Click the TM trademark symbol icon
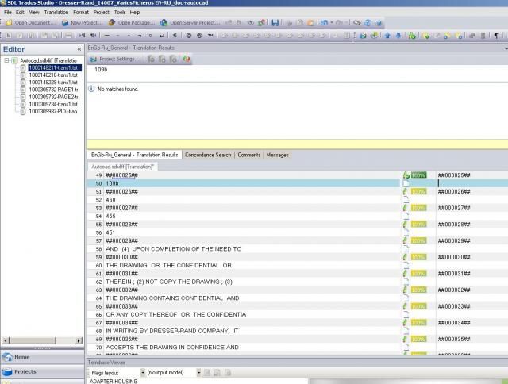This screenshot has width=508, height=384. pos(210,36)
